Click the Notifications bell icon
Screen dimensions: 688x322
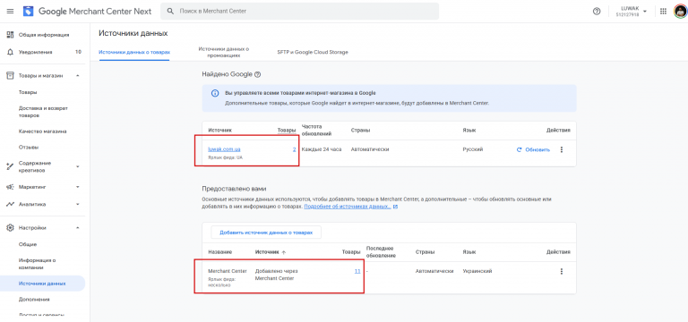[x=10, y=52]
